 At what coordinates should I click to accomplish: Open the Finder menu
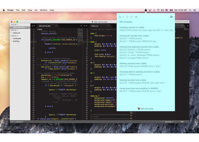[10, 10]
